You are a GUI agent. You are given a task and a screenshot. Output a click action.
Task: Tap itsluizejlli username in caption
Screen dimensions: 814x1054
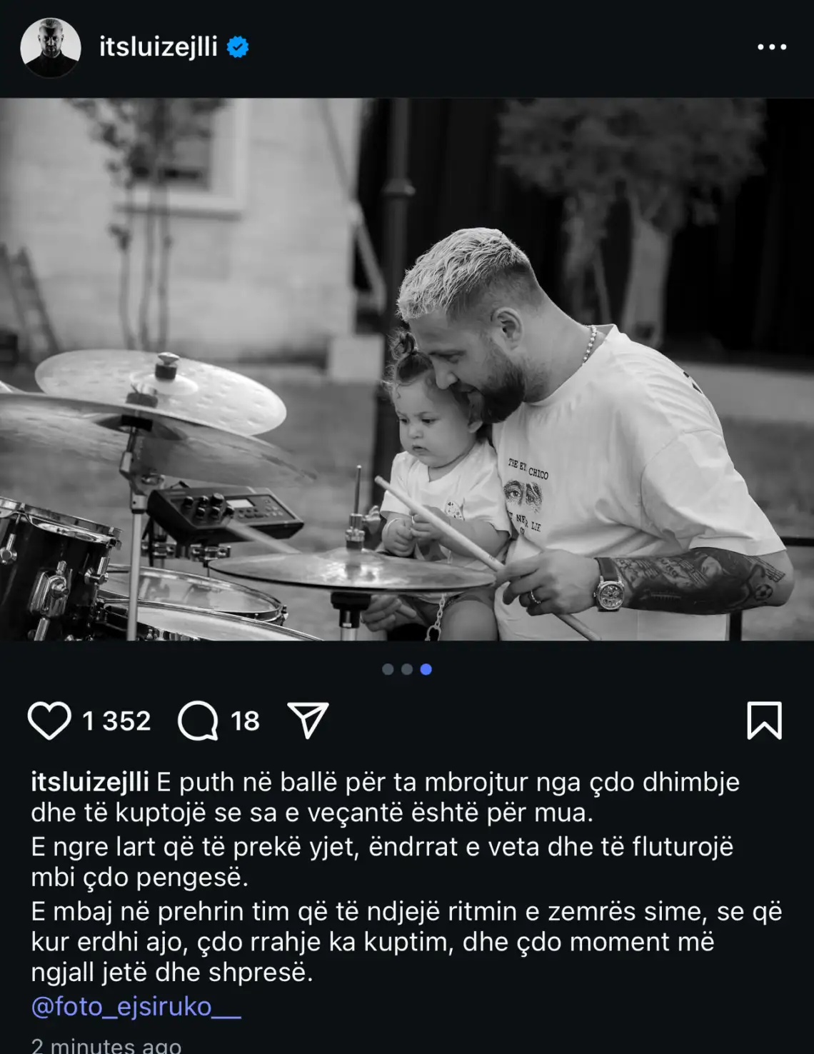tap(90, 782)
